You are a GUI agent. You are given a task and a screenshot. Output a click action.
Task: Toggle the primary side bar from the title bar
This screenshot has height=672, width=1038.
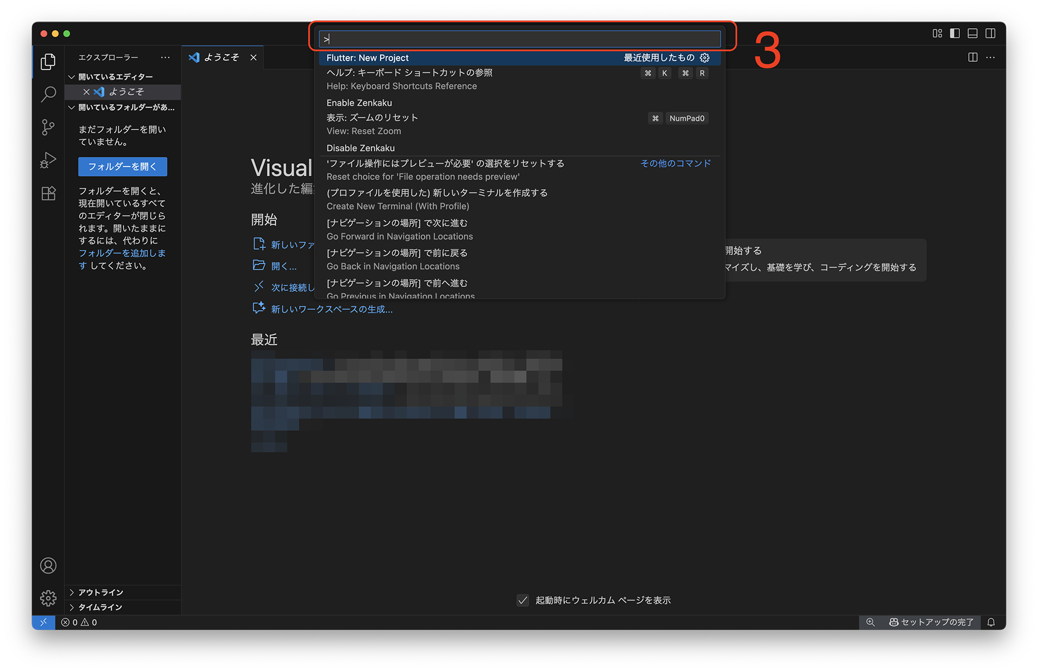tap(955, 34)
